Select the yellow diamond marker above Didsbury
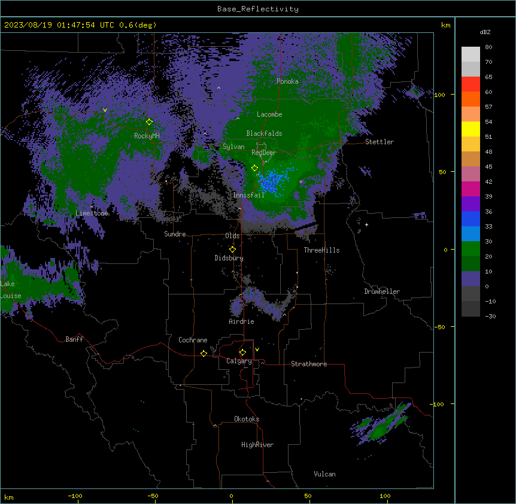Screen dimensions: 516x504 (233, 250)
